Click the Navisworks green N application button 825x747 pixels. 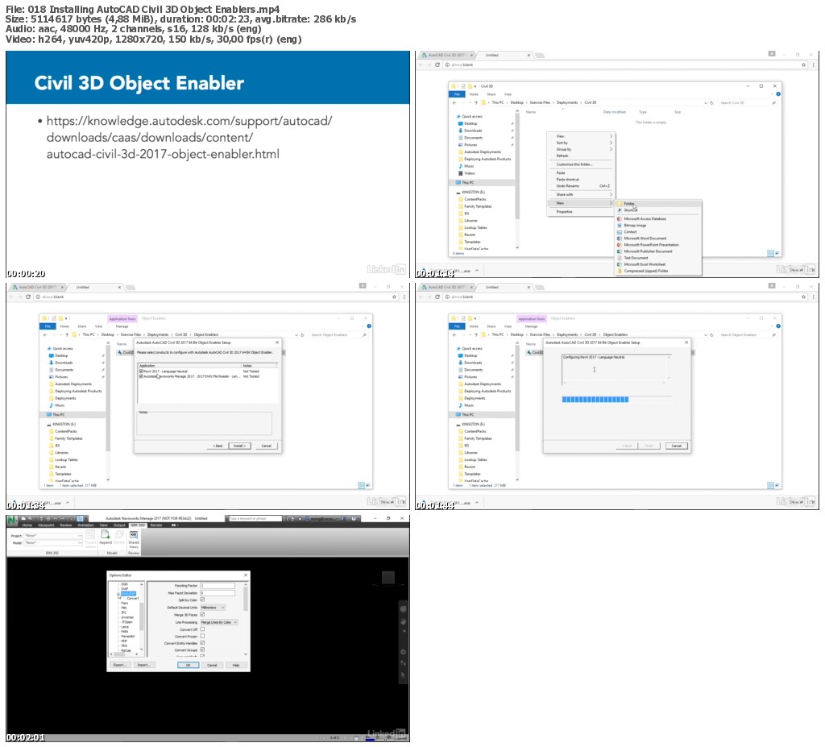pyautogui.click(x=11, y=519)
